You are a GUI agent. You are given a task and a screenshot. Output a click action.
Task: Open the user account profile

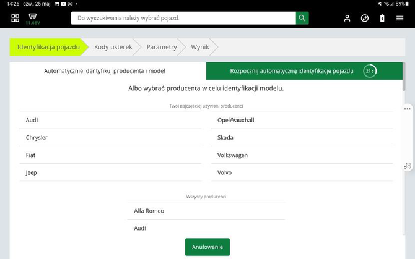point(347,18)
